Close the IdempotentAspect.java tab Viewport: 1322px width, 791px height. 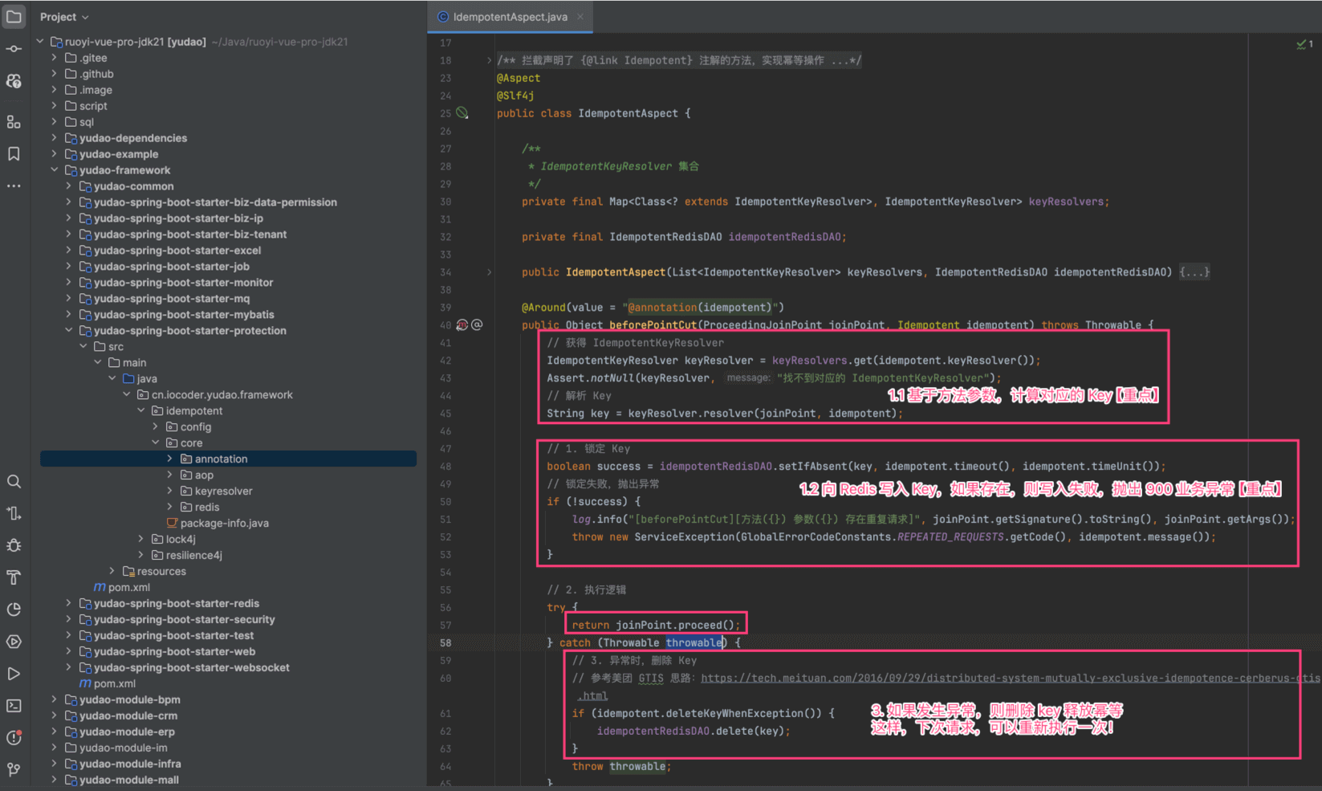click(580, 17)
